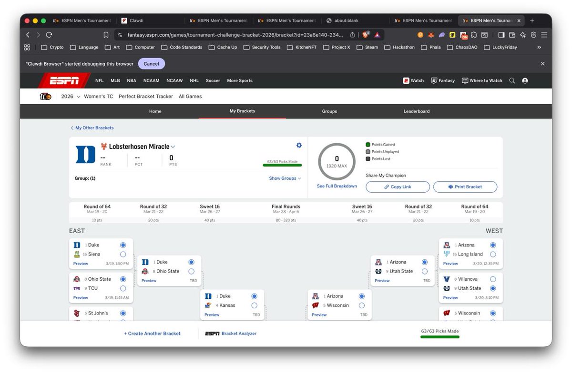The width and height of the screenshot is (572, 373).
Task: Click the bookmark icon left of the address bar
Action: (106, 35)
